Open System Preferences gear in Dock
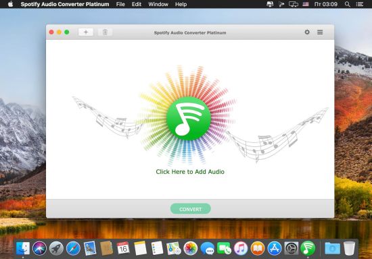The height and width of the screenshot is (259, 372). 292,248
